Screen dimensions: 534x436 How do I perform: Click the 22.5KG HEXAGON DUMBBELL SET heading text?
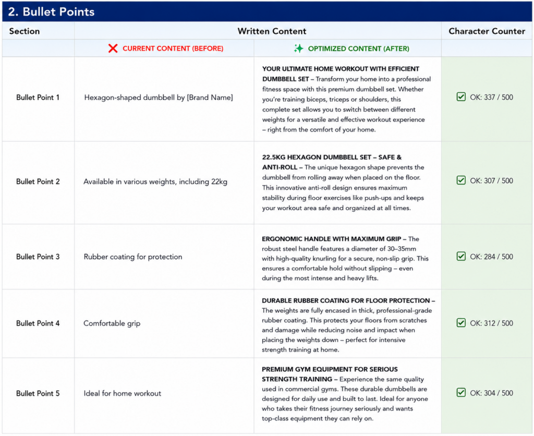(x=317, y=157)
